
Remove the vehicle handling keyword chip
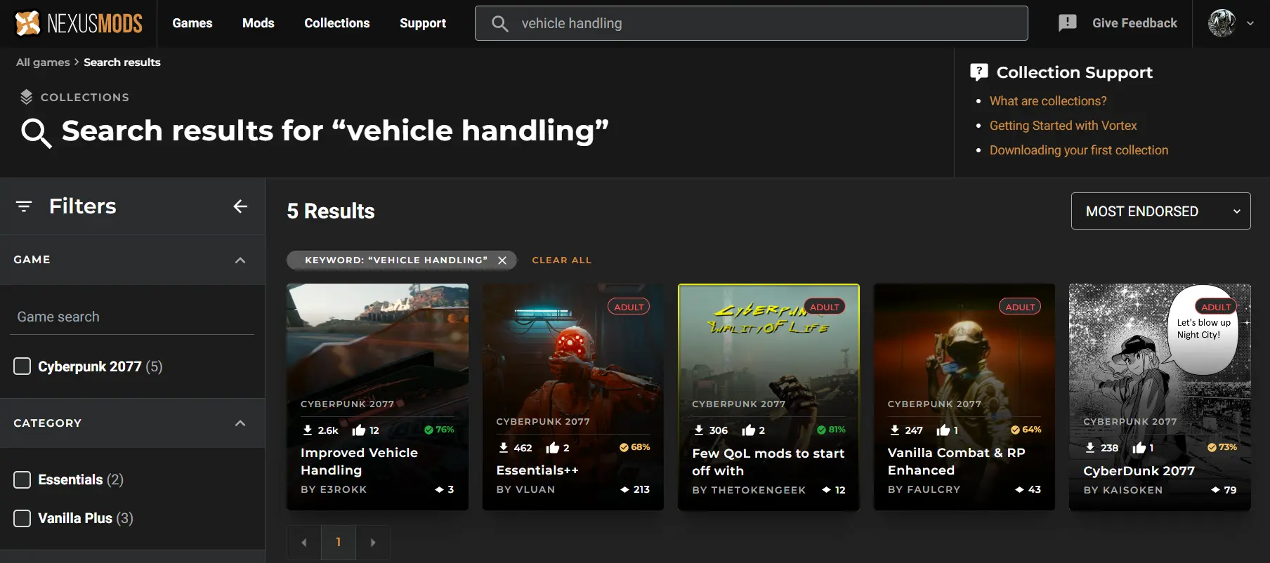pyautogui.click(x=502, y=260)
